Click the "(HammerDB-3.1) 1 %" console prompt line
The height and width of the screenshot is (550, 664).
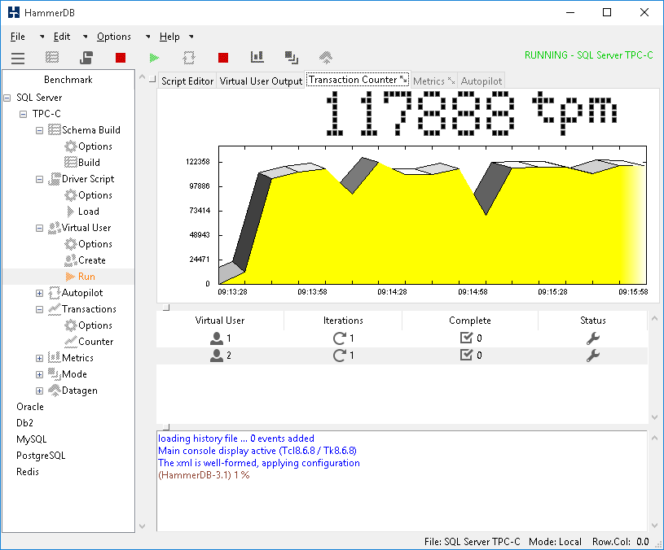coord(204,475)
